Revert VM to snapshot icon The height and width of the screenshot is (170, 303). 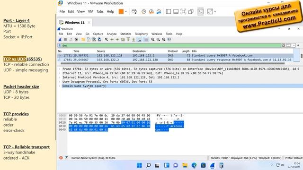click(x=151, y=11)
